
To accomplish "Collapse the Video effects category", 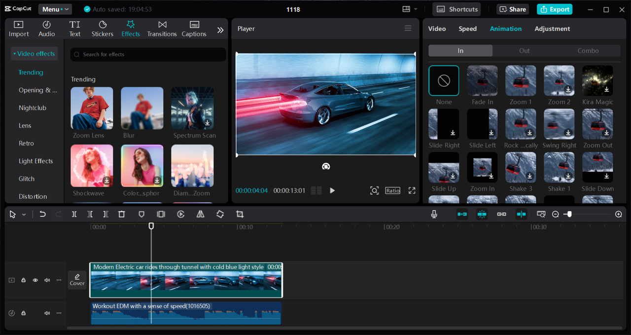I will [x=34, y=53].
